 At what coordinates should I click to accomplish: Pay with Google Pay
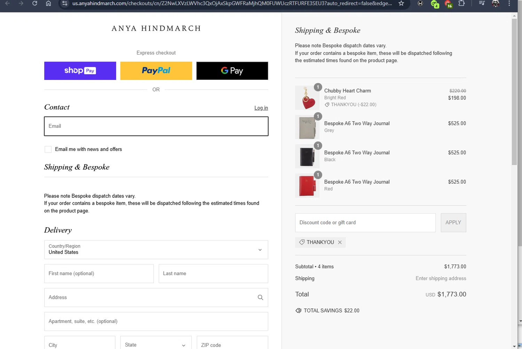pos(232,71)
